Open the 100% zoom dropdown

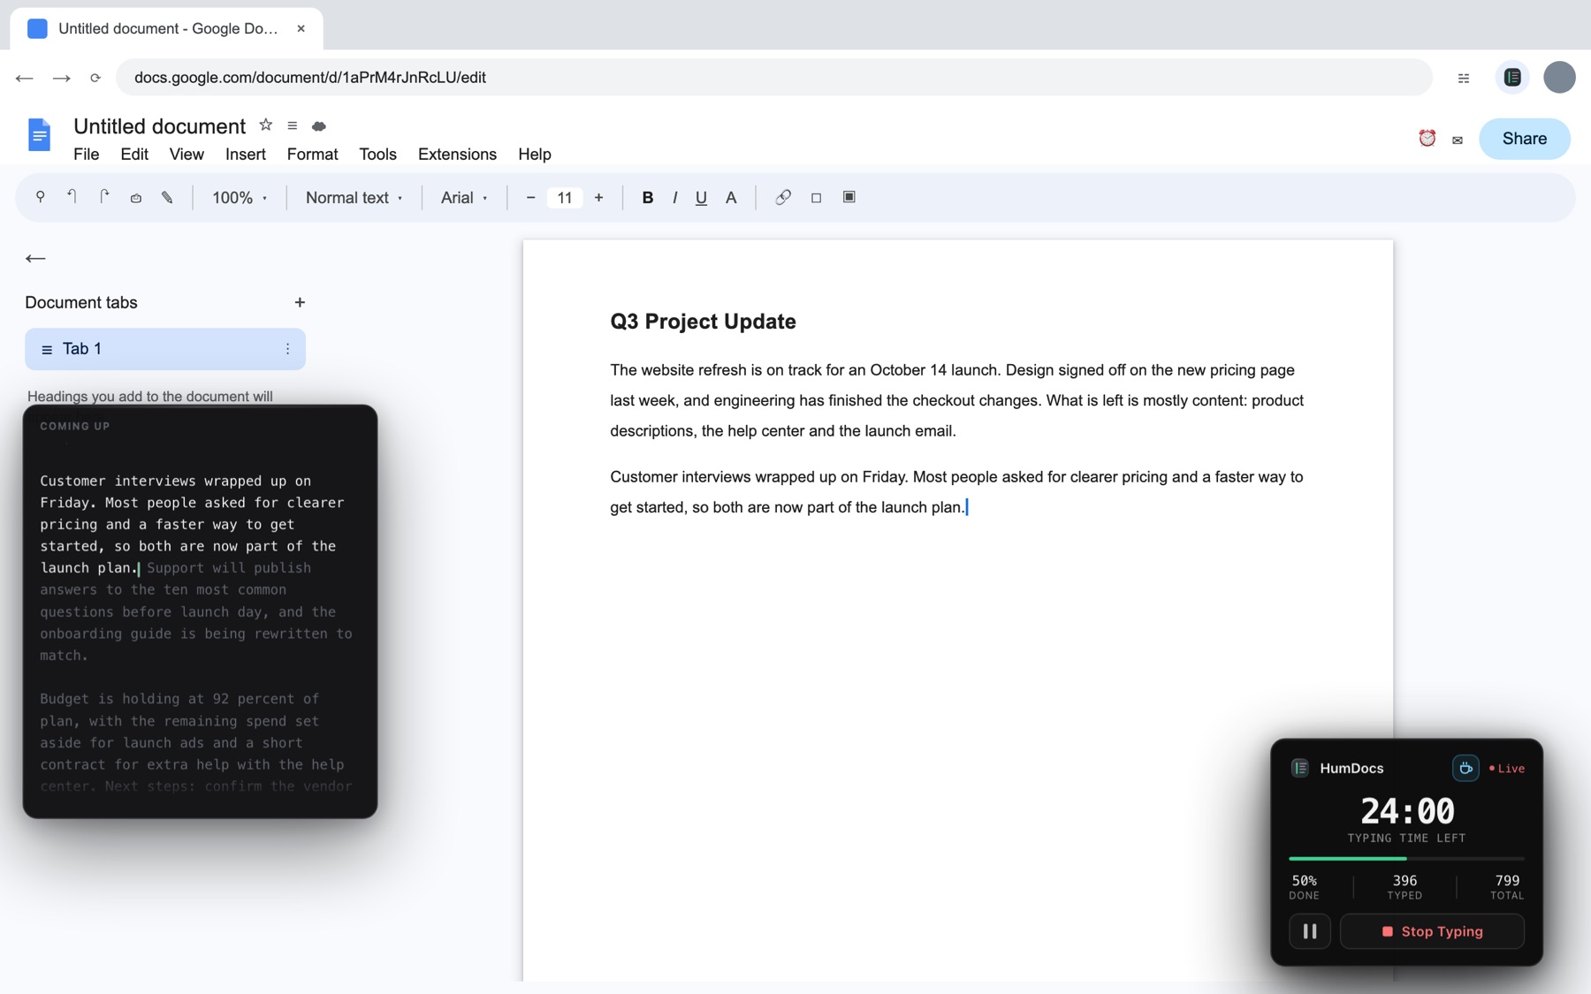point(240,198)
